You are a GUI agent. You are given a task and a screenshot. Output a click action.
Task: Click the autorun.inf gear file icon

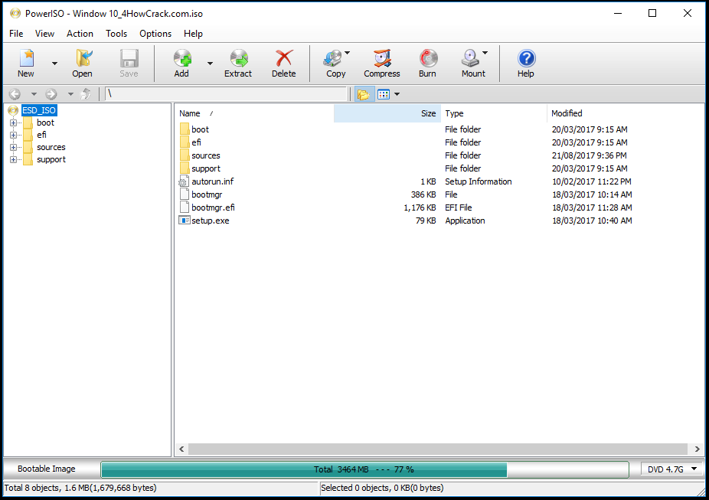184,181
